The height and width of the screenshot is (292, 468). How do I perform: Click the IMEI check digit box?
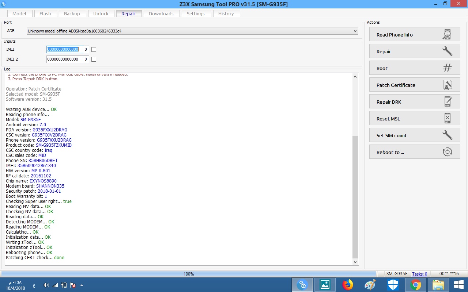(86, 49)
